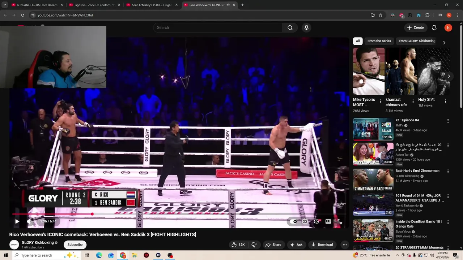This screenshot has height=260, width=463.
Task: Open the player settings gear
Action: (x=317, y=221)
